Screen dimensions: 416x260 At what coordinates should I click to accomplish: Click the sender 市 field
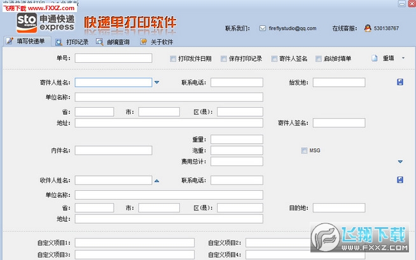click(x=159, y=112)
